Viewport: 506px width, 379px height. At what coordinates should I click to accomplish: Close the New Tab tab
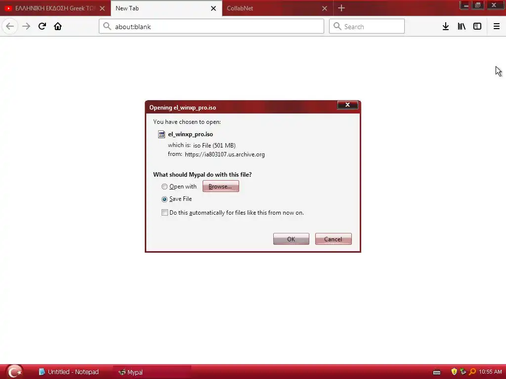coord(213,8)
